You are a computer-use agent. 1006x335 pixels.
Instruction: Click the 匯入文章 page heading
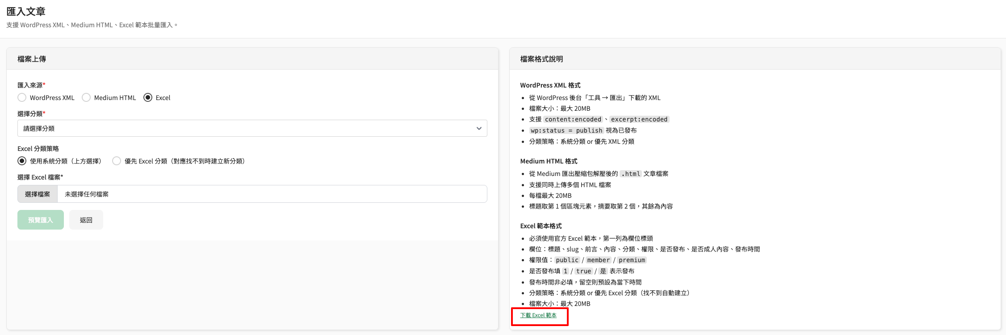(26, 11)
